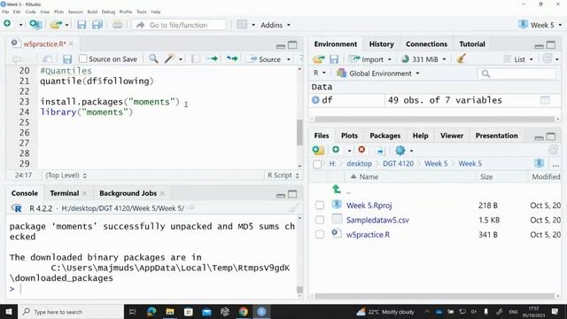Re-run the previous code region
This screenshot has width=567, height=319.
click(x=232, y=58)
